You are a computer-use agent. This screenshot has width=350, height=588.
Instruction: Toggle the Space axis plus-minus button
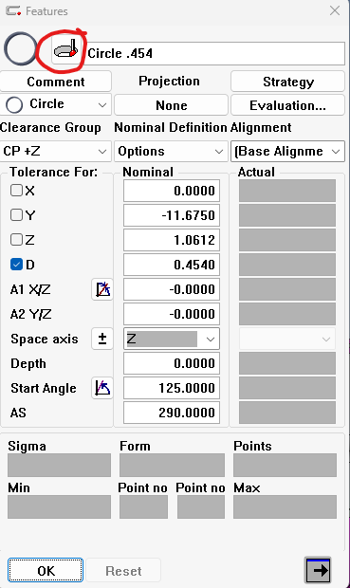click(102, 339)
